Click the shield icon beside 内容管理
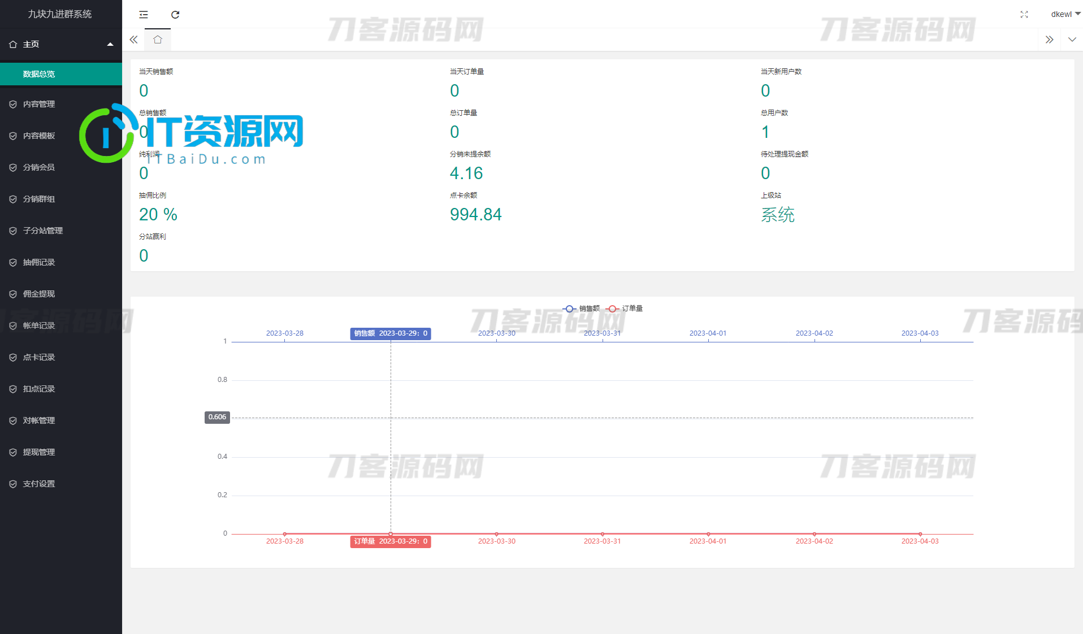This screenshot has width=1083, height=634. 13,104
